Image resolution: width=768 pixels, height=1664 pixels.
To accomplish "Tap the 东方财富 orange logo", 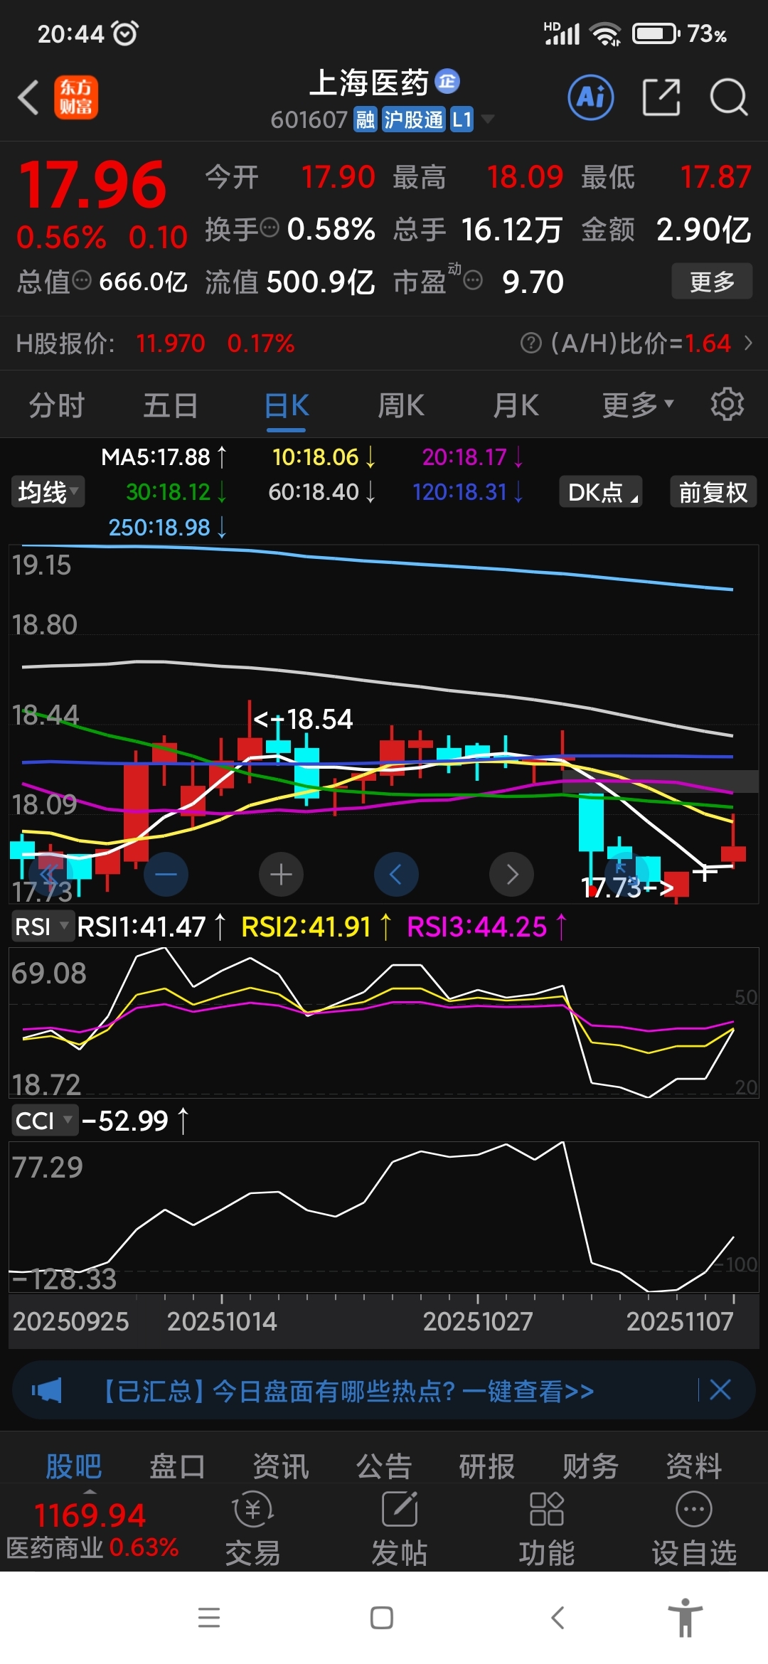I will coord(76,97).
